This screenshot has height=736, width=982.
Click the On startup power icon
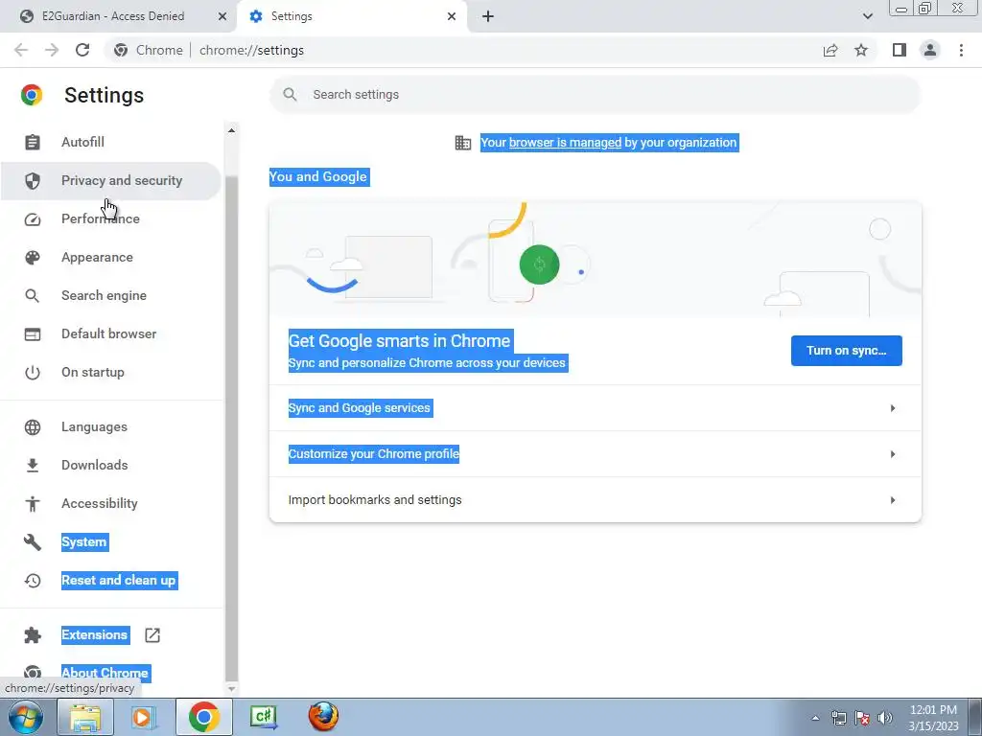tap(32, 373)
